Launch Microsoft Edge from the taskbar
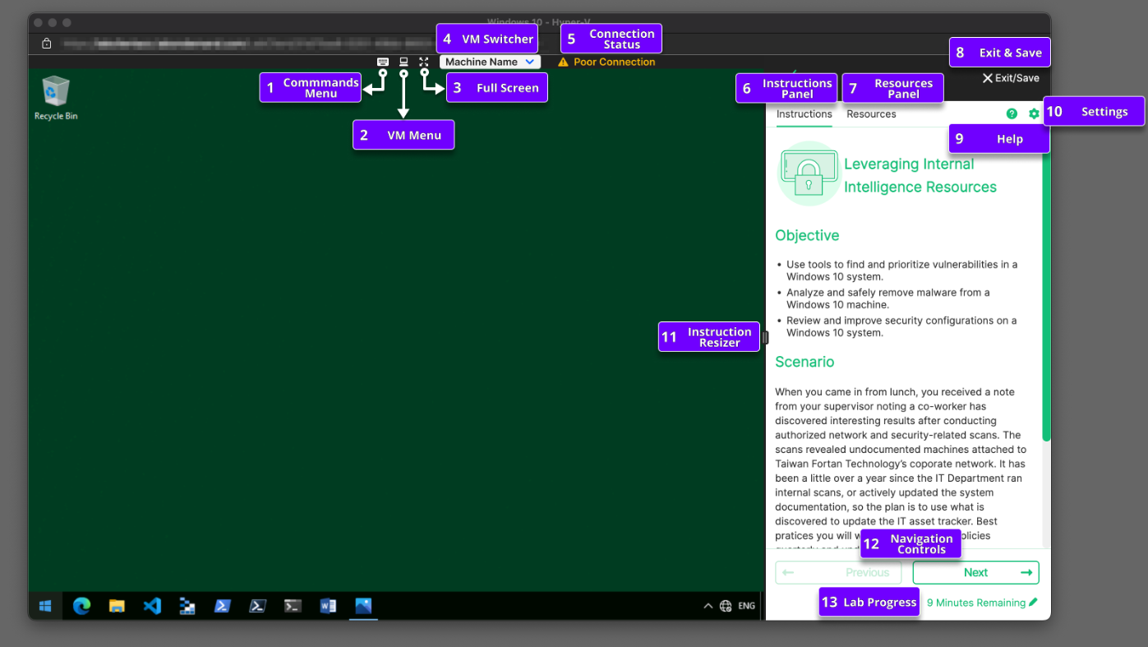This screenshot has width=1148, height=647. click(x=81, y=606)
